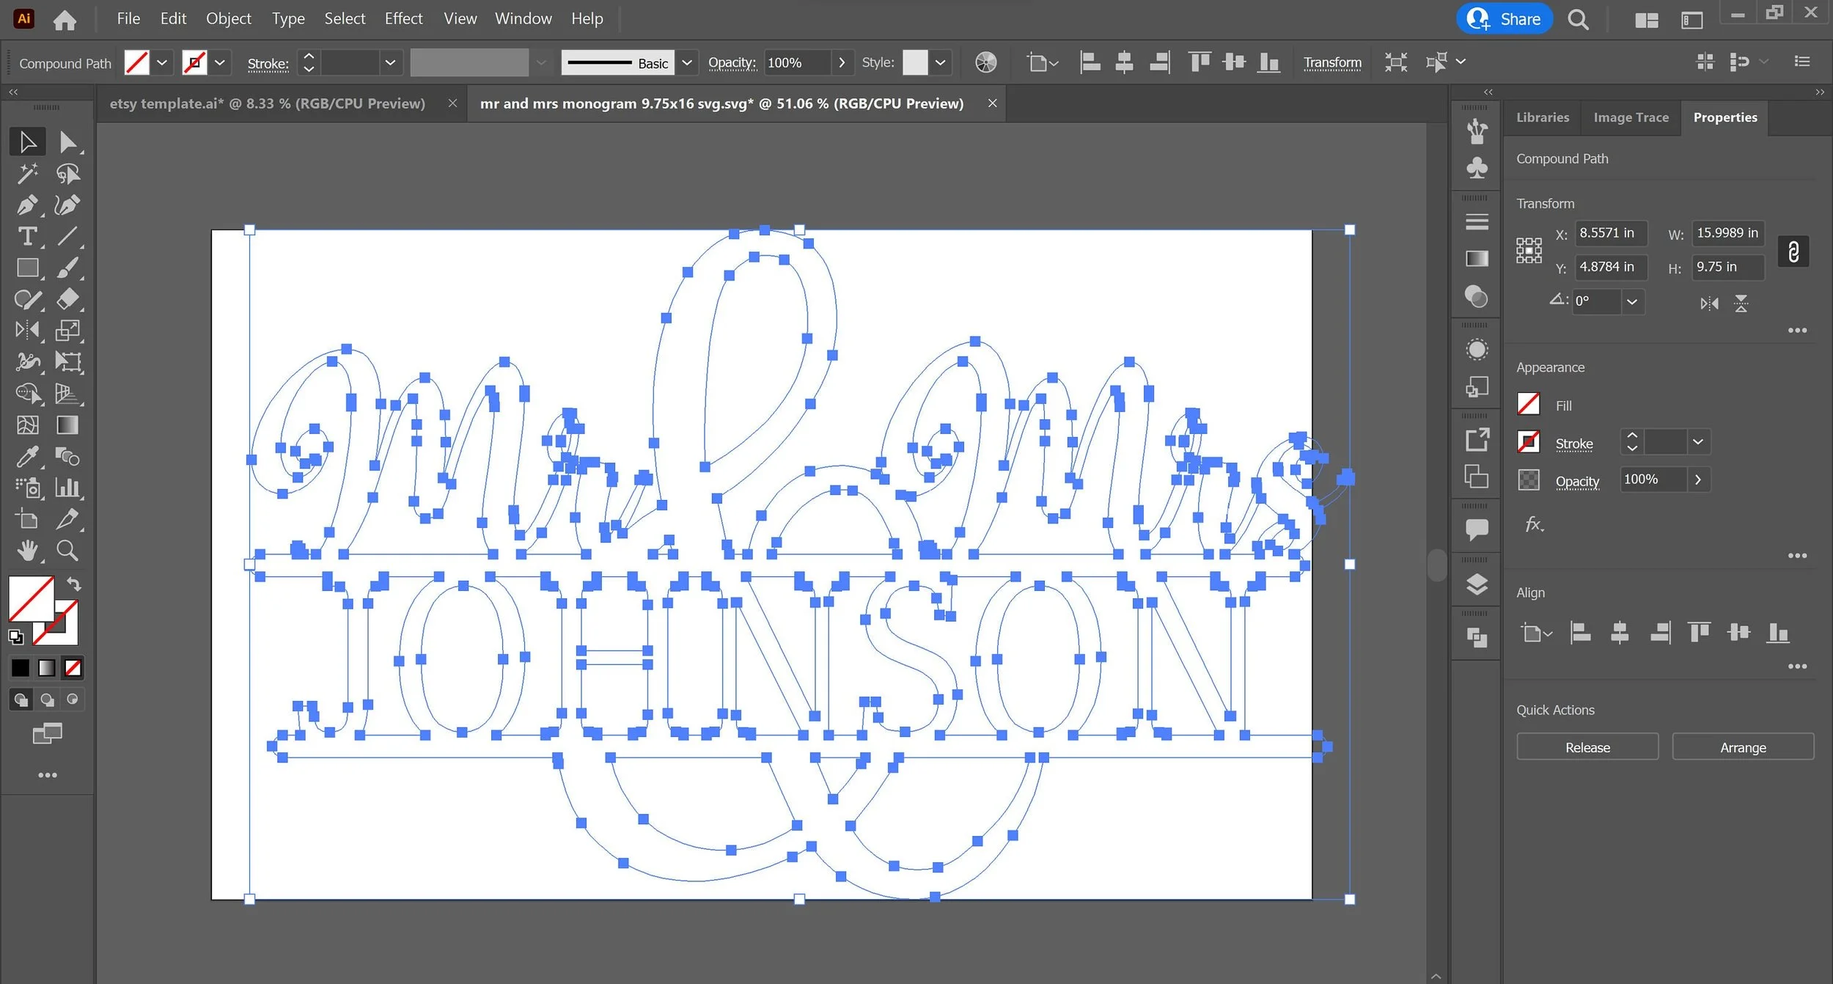Click the Fill swatch in Appearance
1833x984 pixels.
pos(1528,404)
